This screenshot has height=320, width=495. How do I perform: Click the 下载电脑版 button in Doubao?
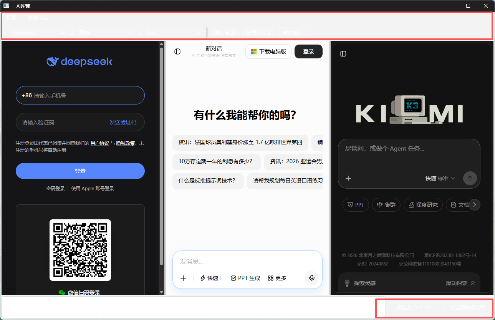coord(268,51)
